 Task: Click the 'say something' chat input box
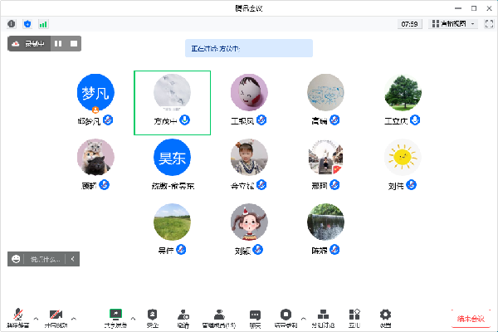click(46, 260)
